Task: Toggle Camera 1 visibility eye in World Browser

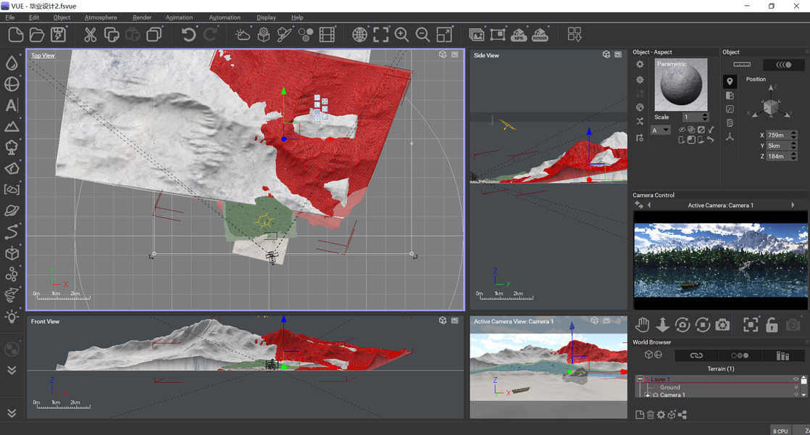Action: (x=796, y=394)
